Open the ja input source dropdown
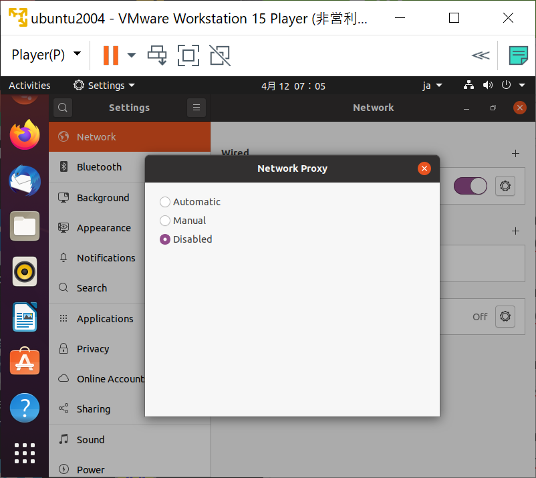This screenshot has height=478, width=536. pos(432,86)
